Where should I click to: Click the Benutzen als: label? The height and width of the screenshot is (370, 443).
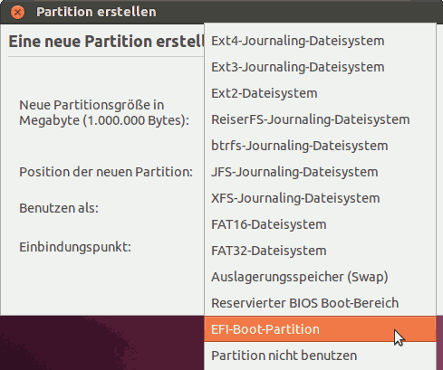[x=59, y=208]
